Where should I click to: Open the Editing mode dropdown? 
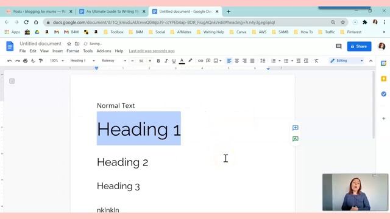(347, 61)
